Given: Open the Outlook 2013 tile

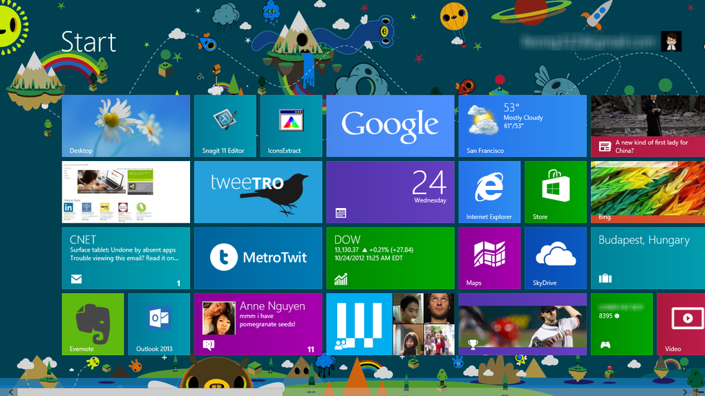Looking at the screenshot, I should pyautogui.click(x=159, y=324).
